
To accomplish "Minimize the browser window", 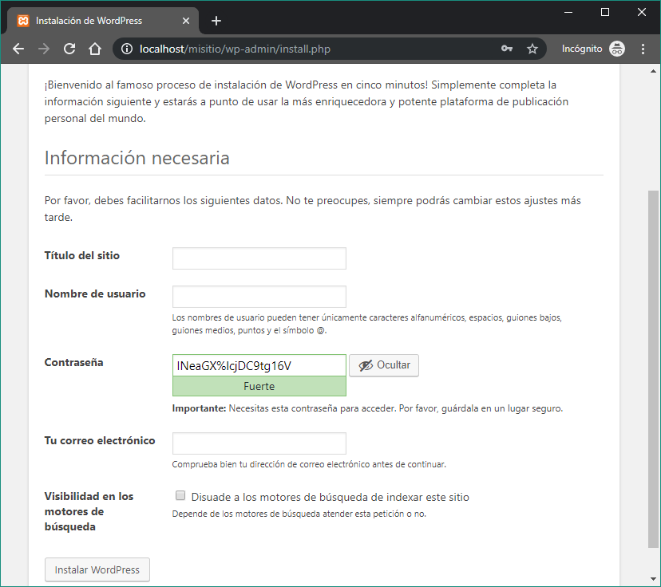I will [568, 12].
